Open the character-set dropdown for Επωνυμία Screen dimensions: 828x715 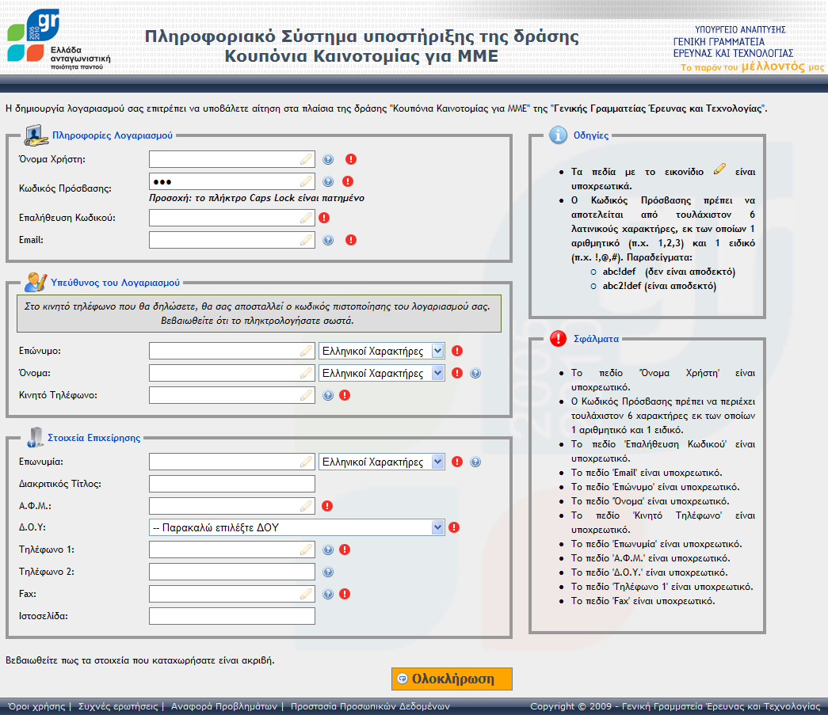click(381, 462)
